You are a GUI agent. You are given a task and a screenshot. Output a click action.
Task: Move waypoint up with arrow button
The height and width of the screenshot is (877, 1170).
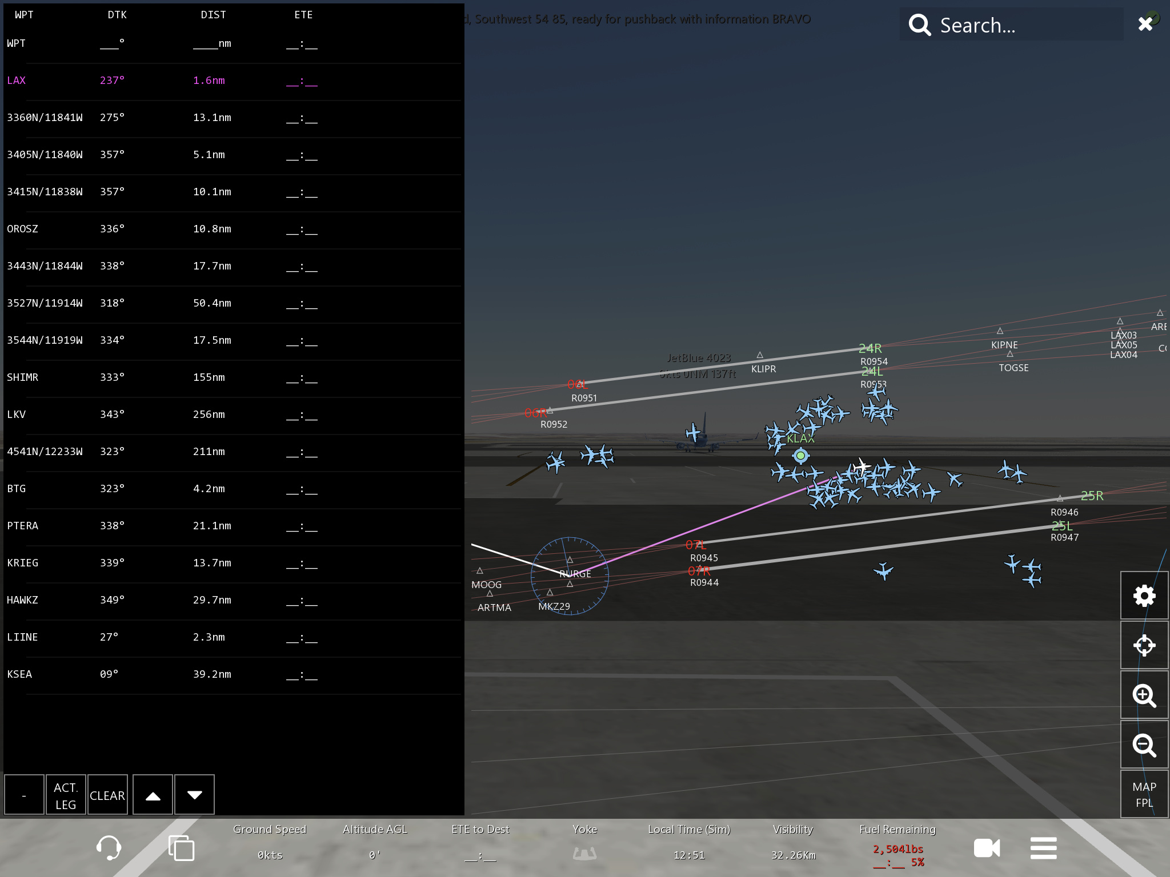153,795
